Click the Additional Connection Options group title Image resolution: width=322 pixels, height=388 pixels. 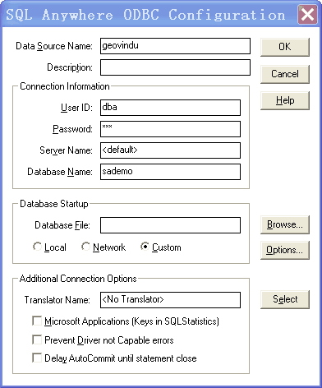(x=78, y=279)
